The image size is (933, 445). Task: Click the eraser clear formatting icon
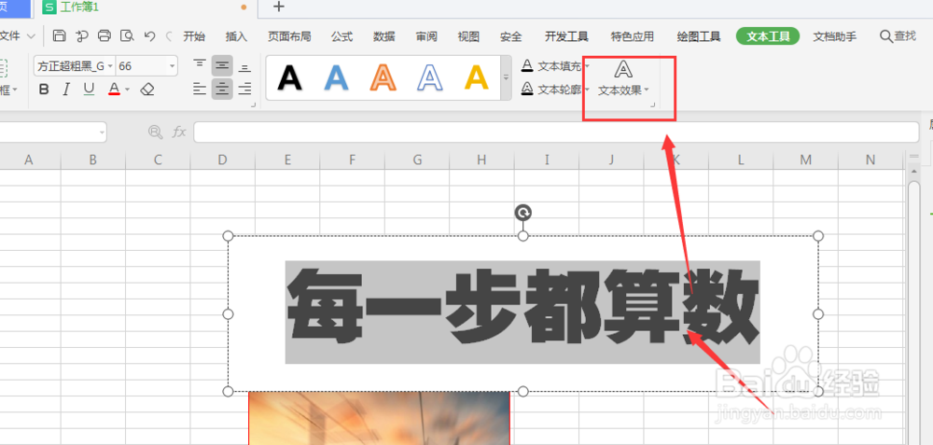tap(147, 90)
